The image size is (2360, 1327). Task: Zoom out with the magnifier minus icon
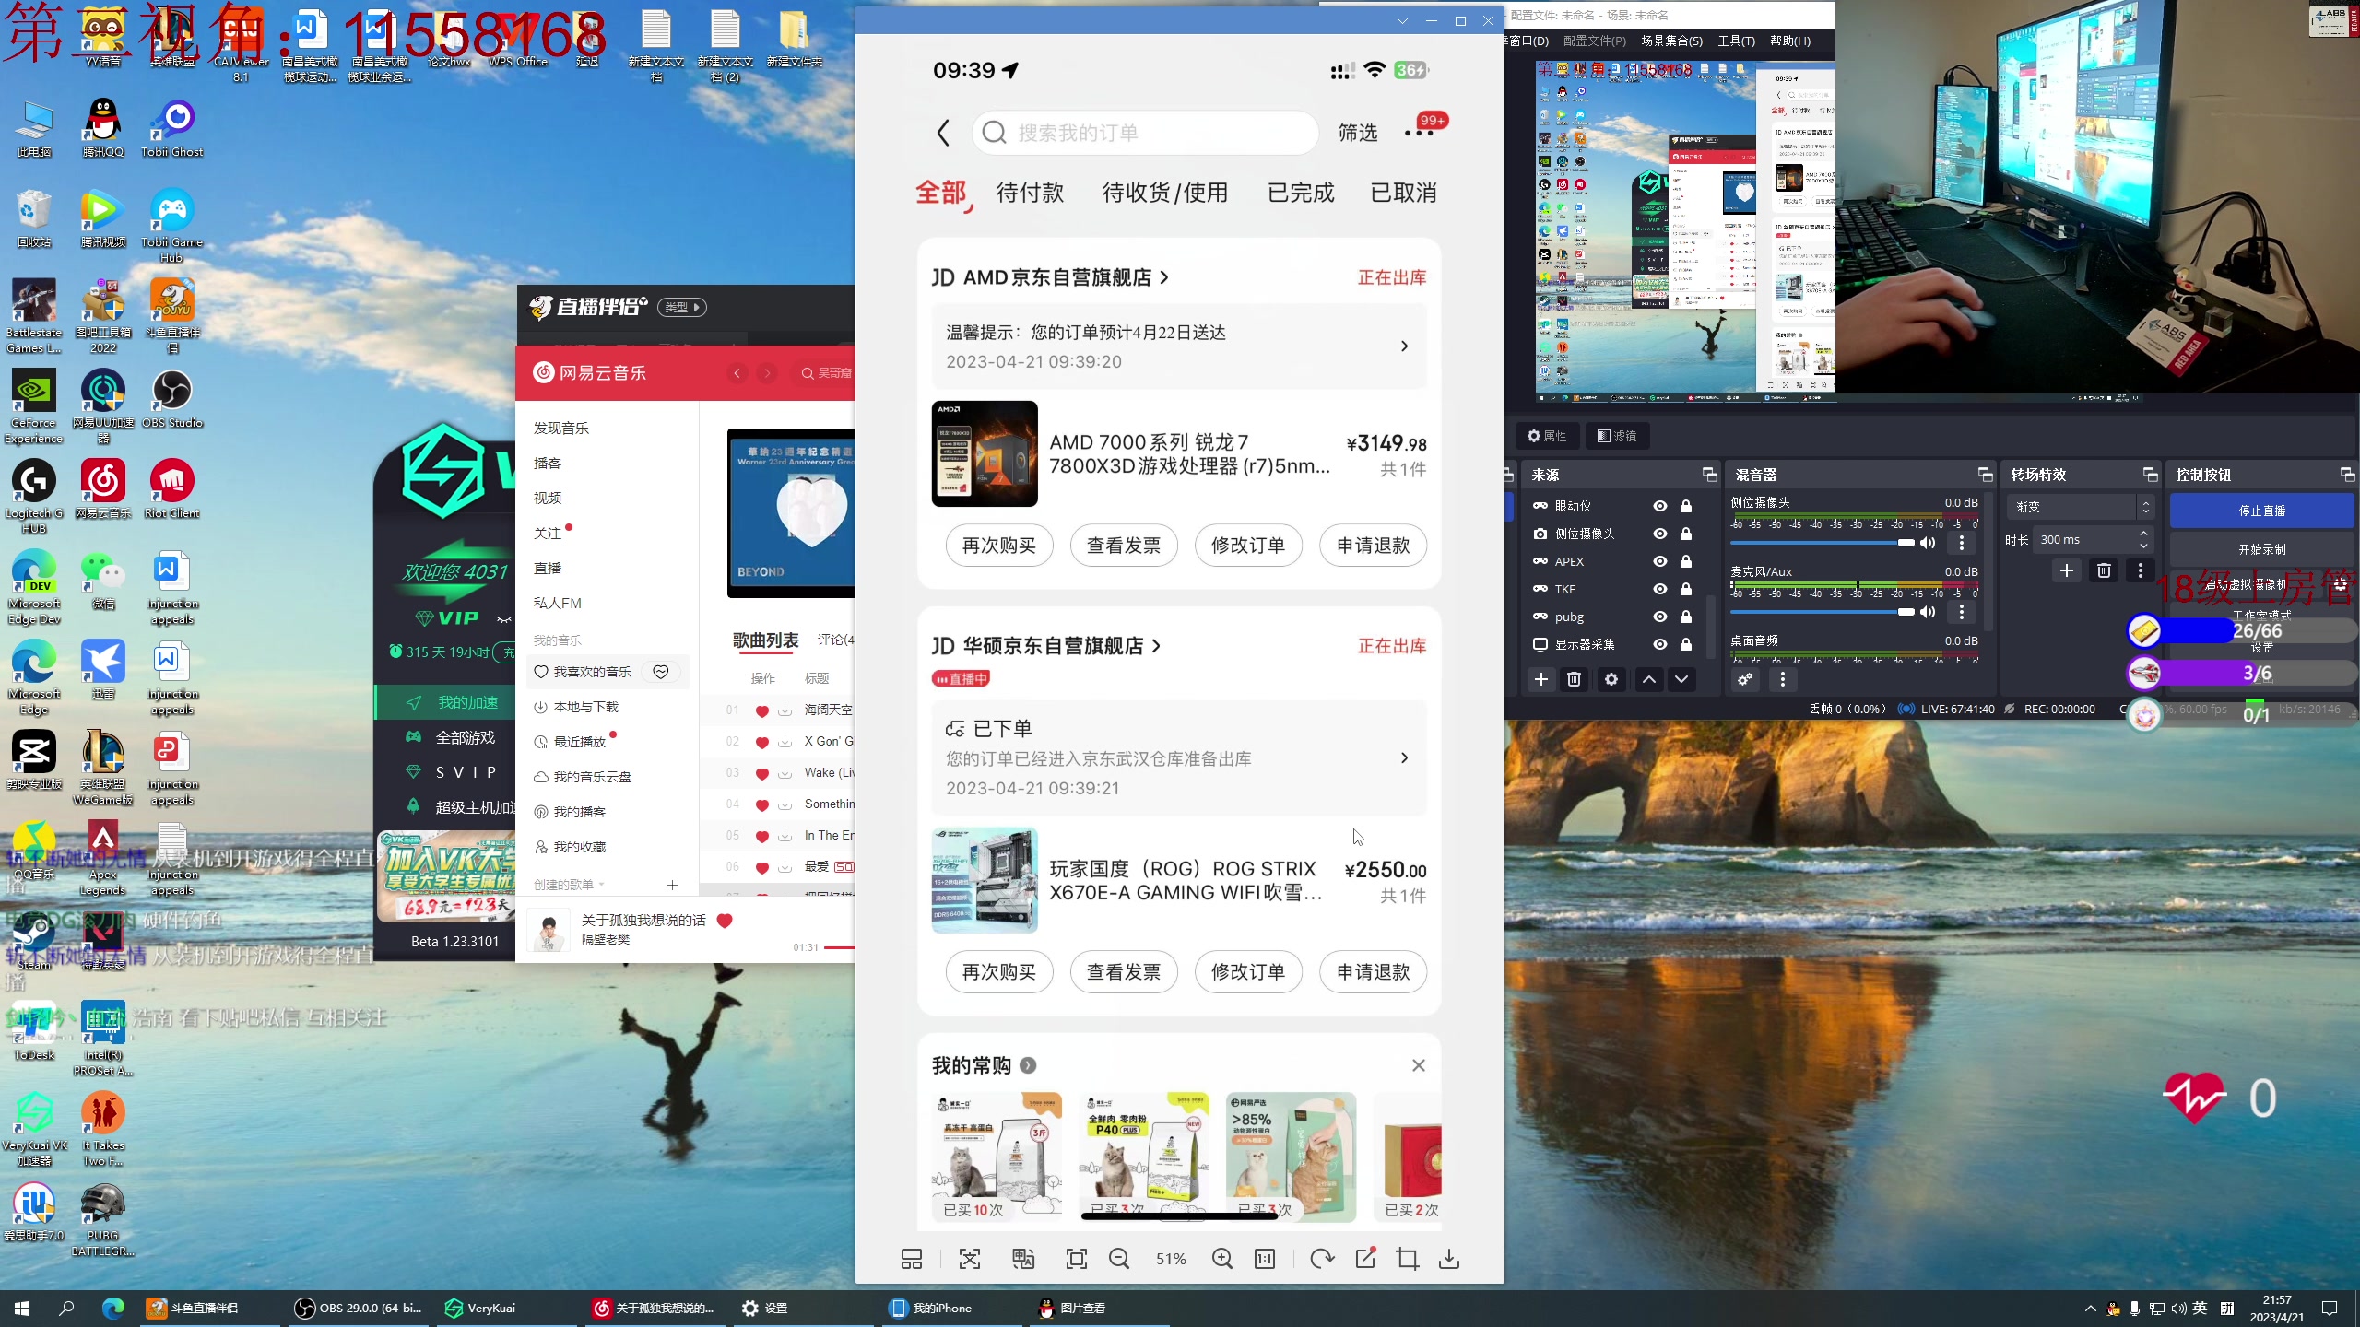pyautogui.click(x=1119, y=1259)
